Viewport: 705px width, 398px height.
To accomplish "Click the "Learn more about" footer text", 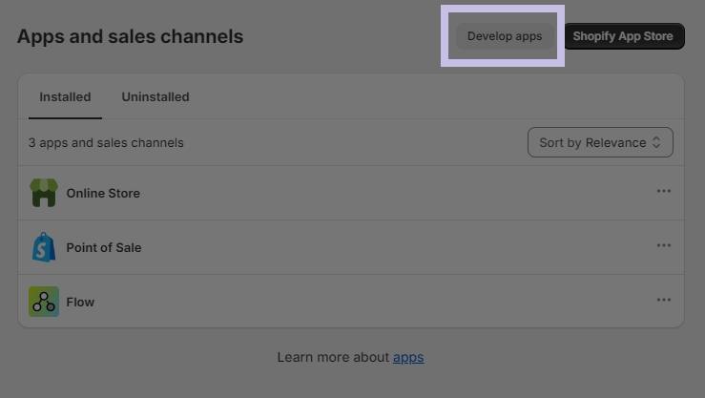I will (333, 357).
